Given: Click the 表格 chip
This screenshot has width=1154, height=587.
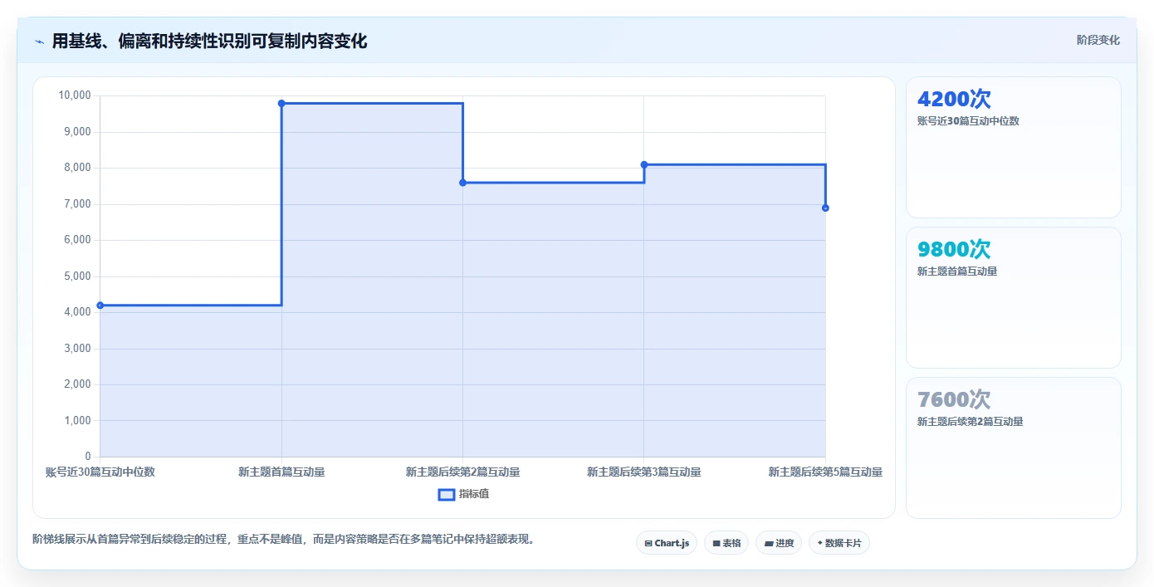Looking at the screenshot, I should coord(726,543).
